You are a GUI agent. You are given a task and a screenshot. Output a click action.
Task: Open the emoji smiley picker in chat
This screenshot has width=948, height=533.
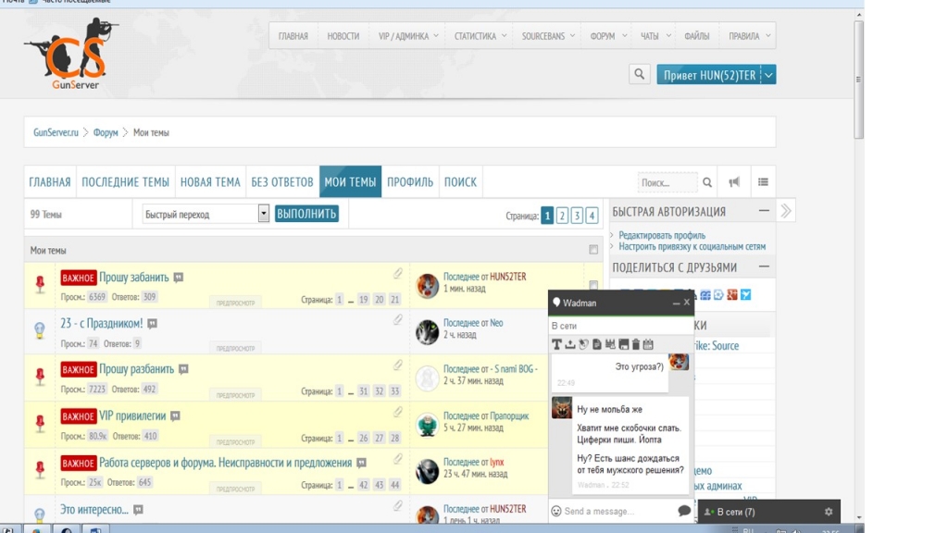pyautogui.click(x=556, y=511)
